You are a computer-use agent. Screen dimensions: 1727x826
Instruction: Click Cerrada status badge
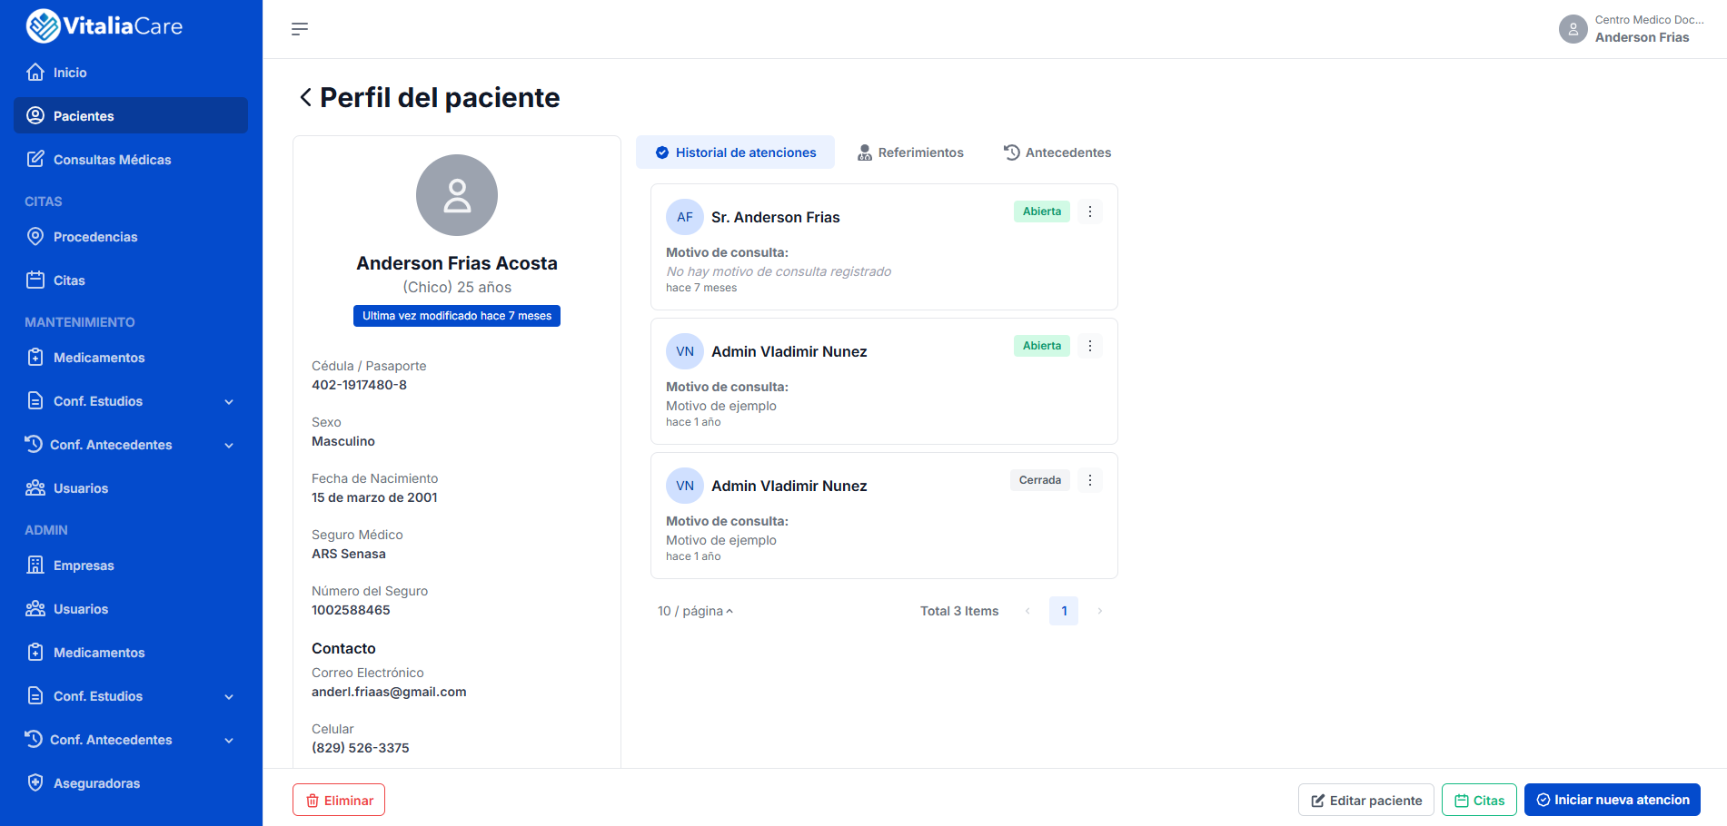[x=1040, y=480]
